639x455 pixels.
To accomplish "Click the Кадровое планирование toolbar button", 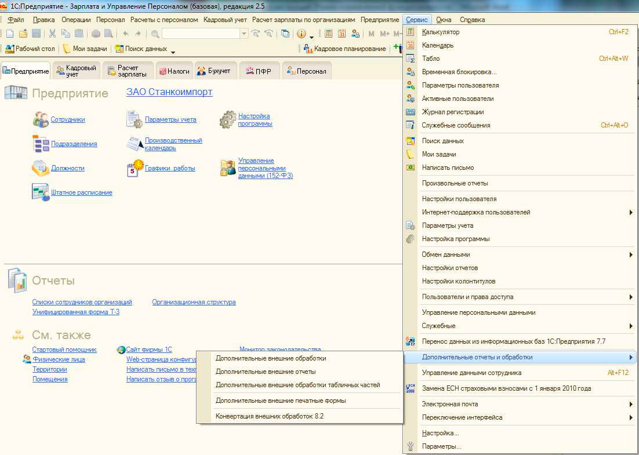I will coord(345,49).
